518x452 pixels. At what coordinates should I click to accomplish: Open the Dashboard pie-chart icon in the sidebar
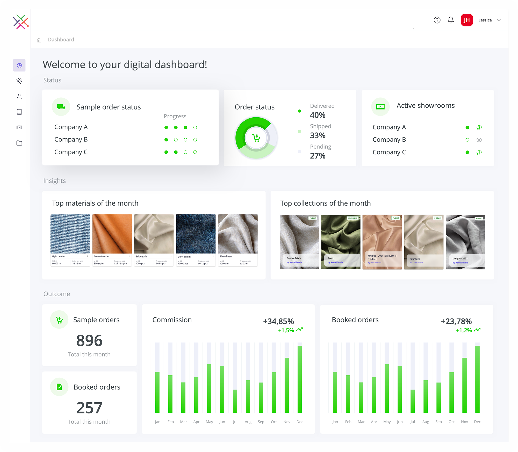click(19, 65)
